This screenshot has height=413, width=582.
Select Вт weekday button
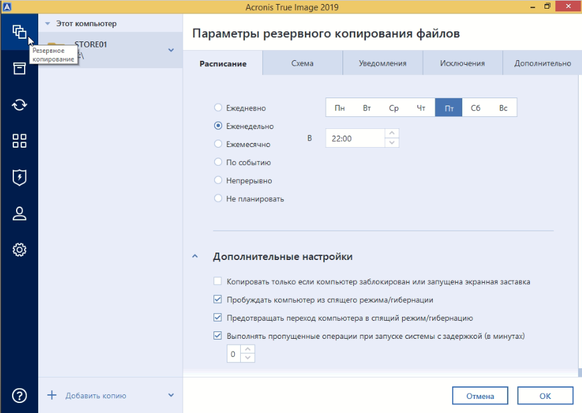point(367,108)
